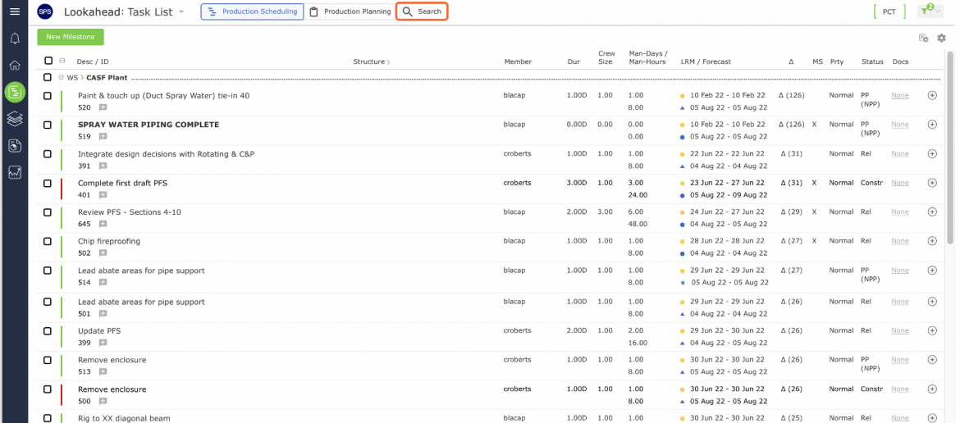Open the analytics chart sidebar icon
This screenshot has width=960, height=423.
click(x=15, y=172)
